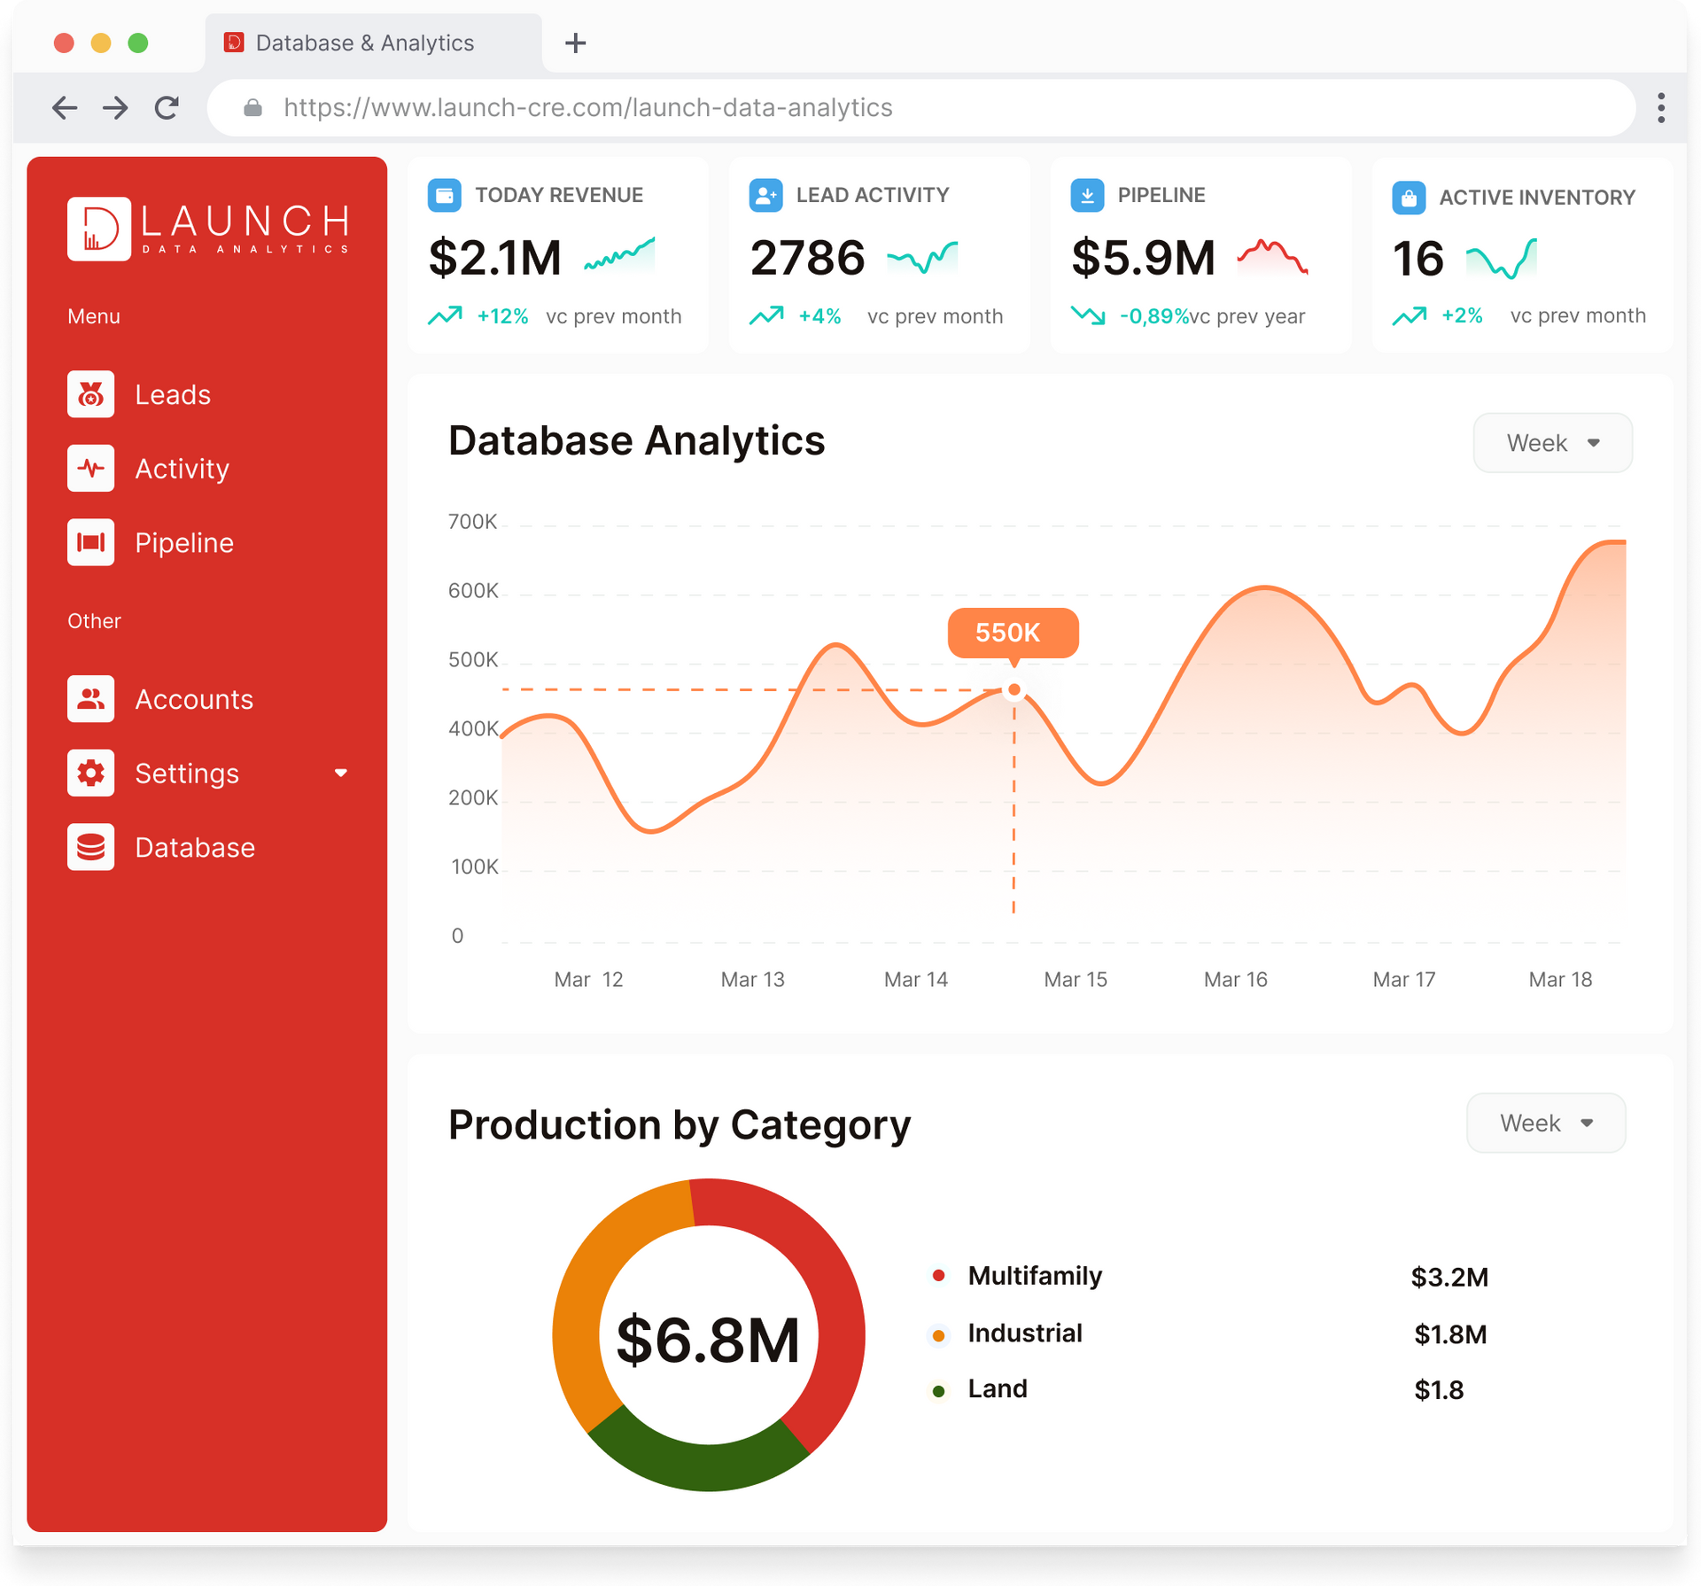The width and height of the screenshot is (1701, 1586).
Task: Open the Activity section via its waveform icon
Action: pyautogui.click(x=91, y=469)
